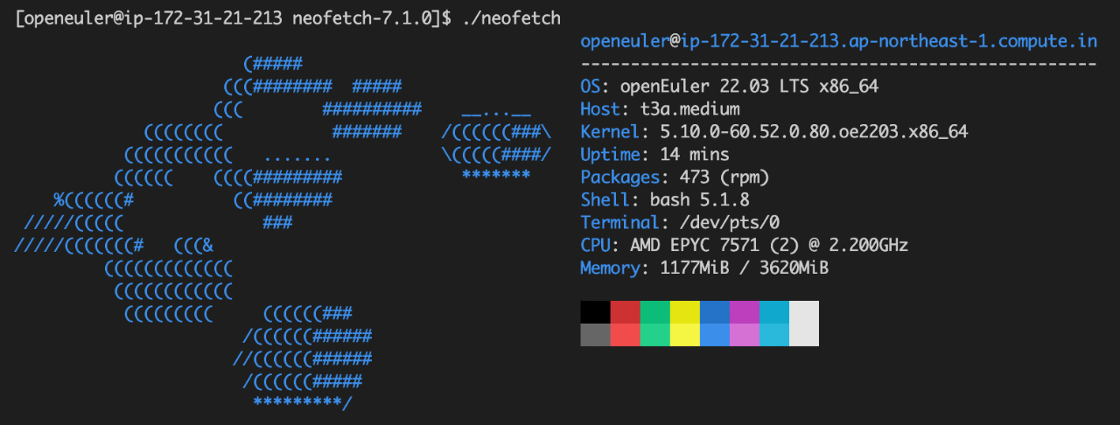Image resolution: width=1120 pixels, height=425 pixels.
Task: Click the OS line showing openEuler 22.03
Action: [729, 87]
